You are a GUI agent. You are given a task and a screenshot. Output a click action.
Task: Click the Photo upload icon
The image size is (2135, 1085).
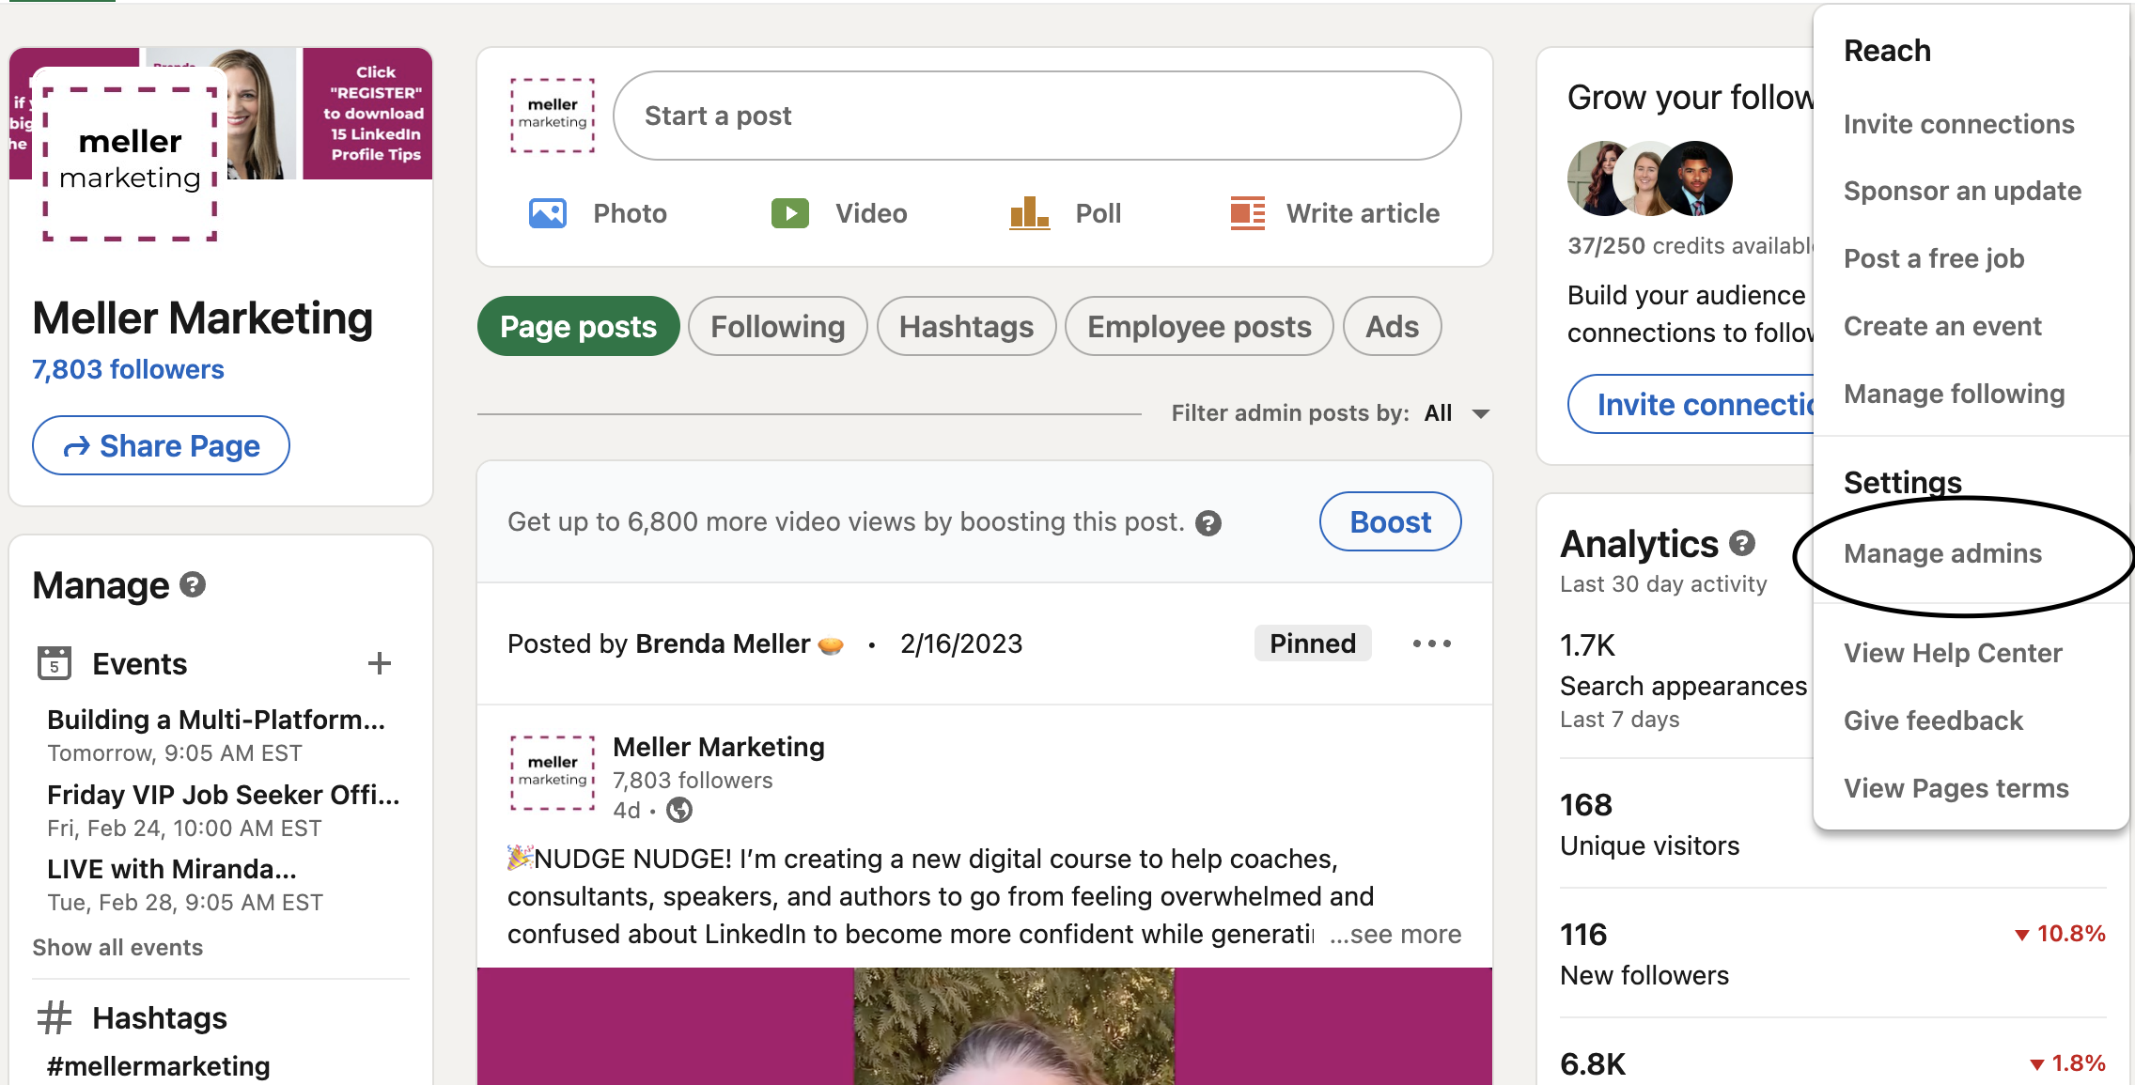point(548,214)
